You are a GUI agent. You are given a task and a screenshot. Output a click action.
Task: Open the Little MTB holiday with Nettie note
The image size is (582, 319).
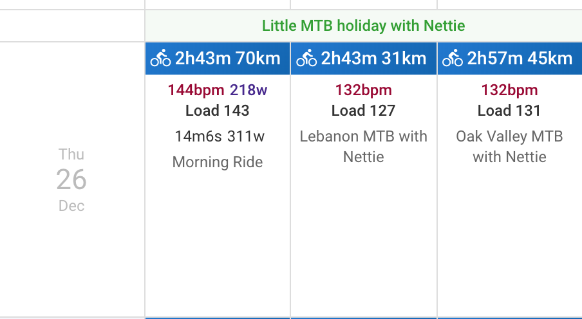[x=363, y=26]
